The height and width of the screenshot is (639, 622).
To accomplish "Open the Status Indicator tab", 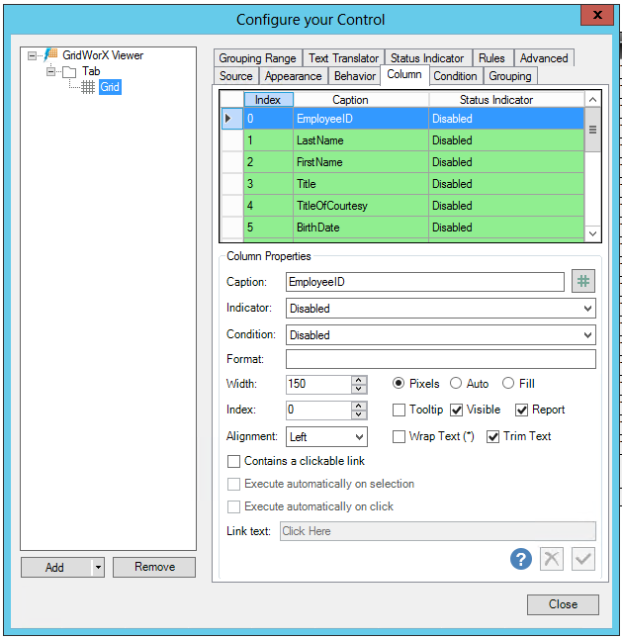I will pos(426,58).
